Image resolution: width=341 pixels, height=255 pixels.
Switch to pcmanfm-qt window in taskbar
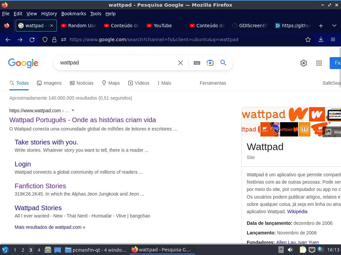96,250
